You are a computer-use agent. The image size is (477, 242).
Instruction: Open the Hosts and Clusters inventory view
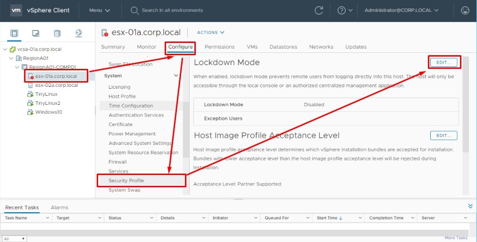point(14,33)
